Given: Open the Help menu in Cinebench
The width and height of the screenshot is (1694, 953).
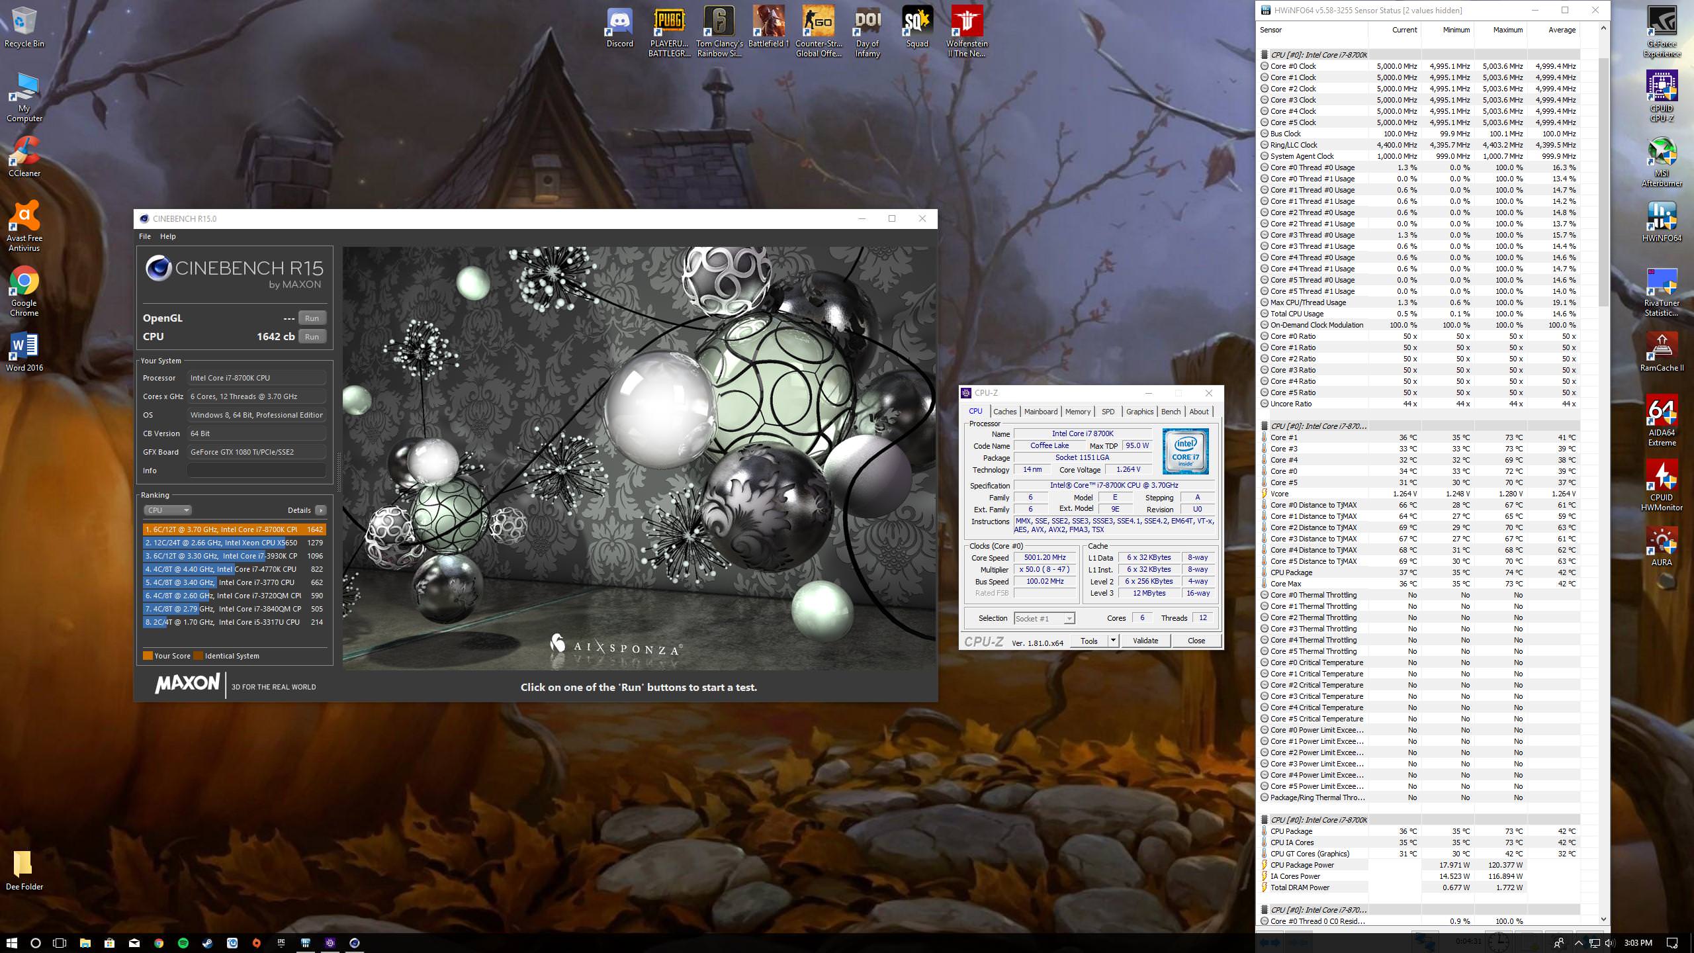Looking at the screenshot, I should tap(168, 236).
